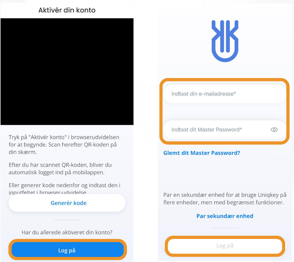Select the Master Password input field
This screenshot has height=262, width=294.
click(225, 130)
